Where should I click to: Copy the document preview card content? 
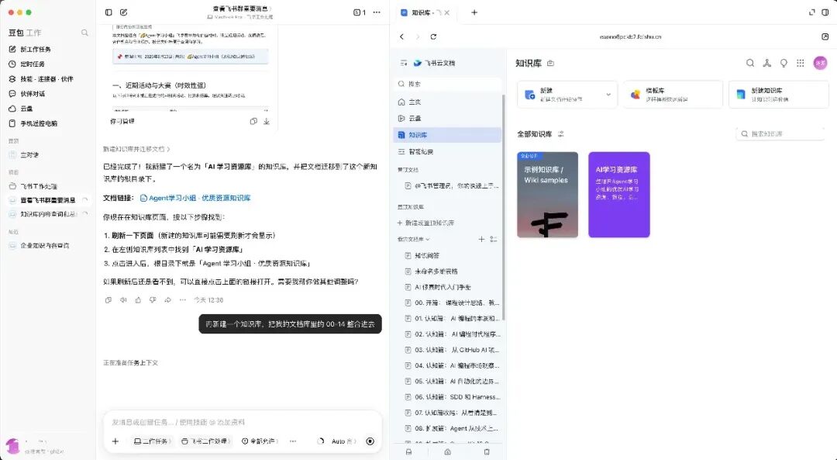tap(253, 121)
